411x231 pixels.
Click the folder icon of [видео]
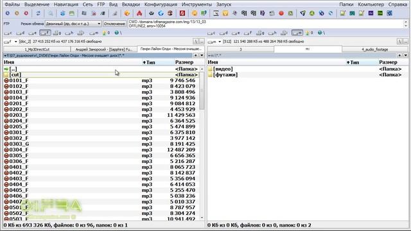click(210, 69)
